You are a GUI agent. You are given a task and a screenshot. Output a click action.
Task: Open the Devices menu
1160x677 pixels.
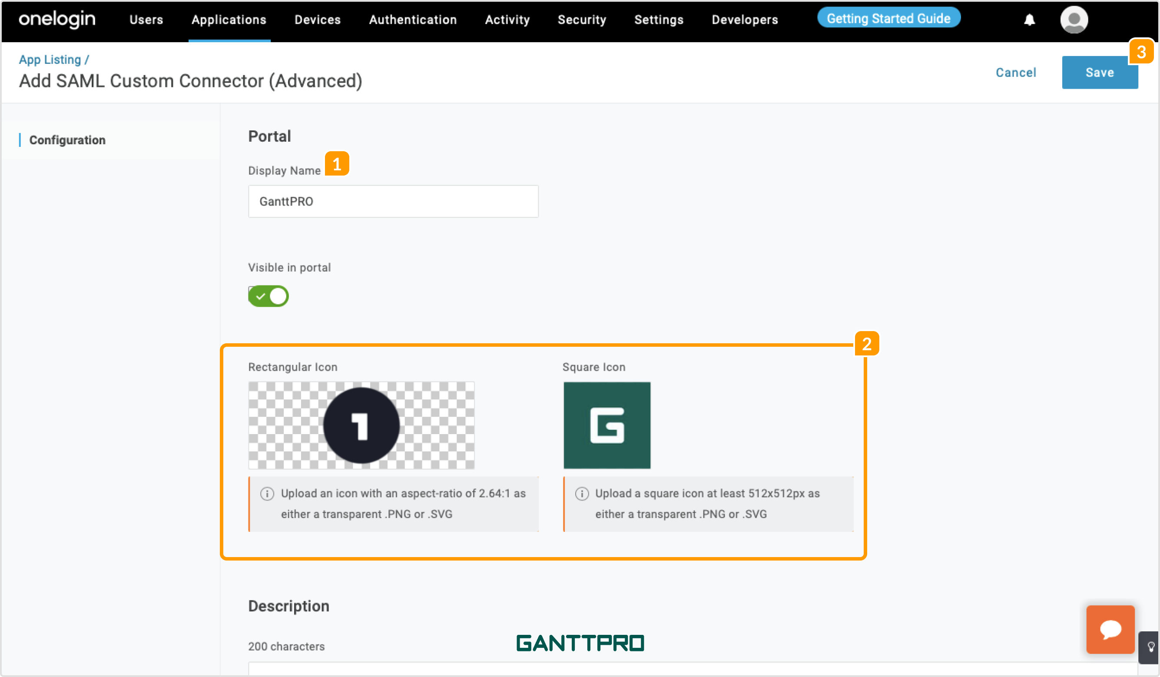click(x=318, y=20)
